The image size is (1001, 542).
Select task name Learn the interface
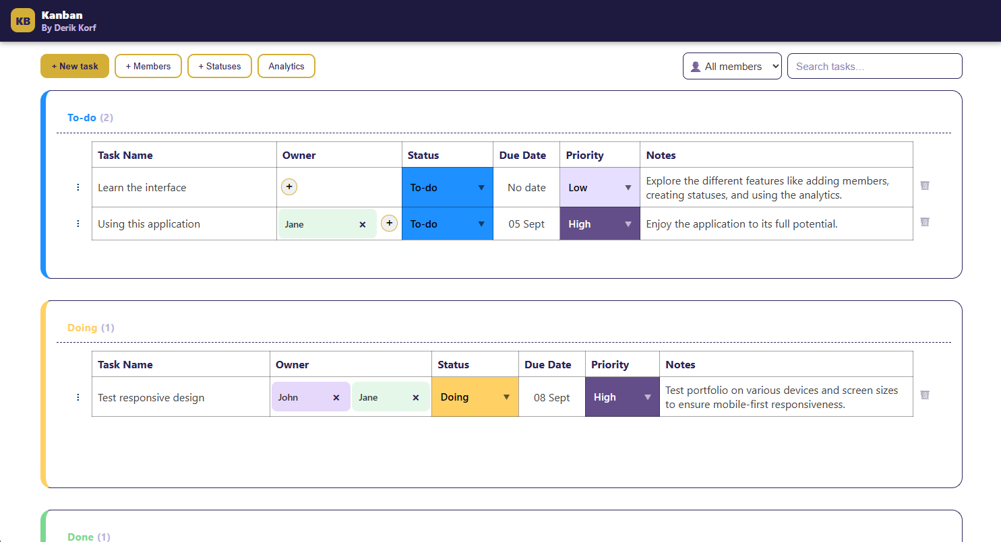142,187
